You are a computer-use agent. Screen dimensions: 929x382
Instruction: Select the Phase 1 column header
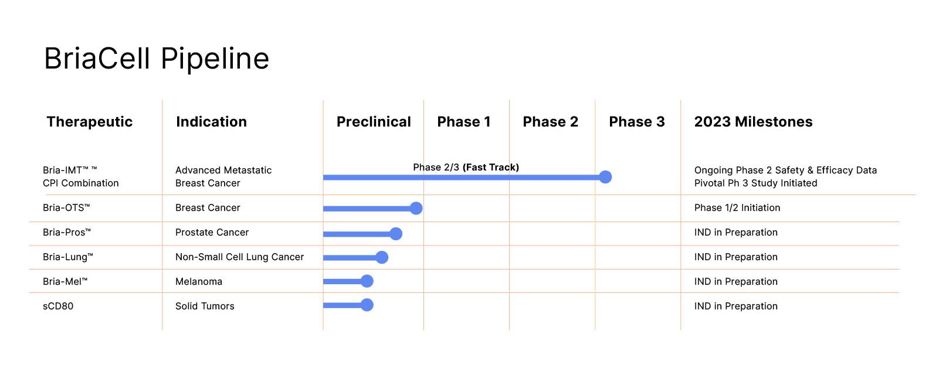tap(464, 122)
